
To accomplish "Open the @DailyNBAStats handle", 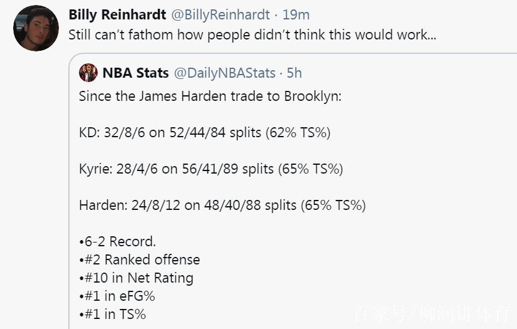I will point(224,73).
